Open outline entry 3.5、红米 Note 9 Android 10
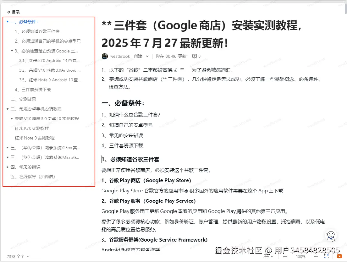The image size is (347, 262). pyautogui.click(x=50, y=80)
